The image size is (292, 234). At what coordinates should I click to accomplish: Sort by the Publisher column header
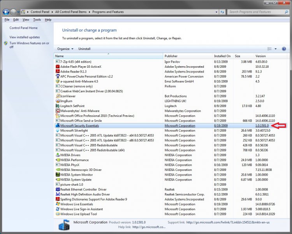188,56
